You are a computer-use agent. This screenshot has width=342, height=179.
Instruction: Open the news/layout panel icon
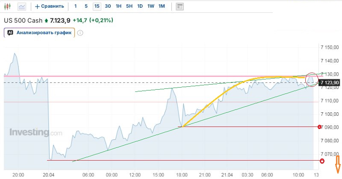coord(180,6)
